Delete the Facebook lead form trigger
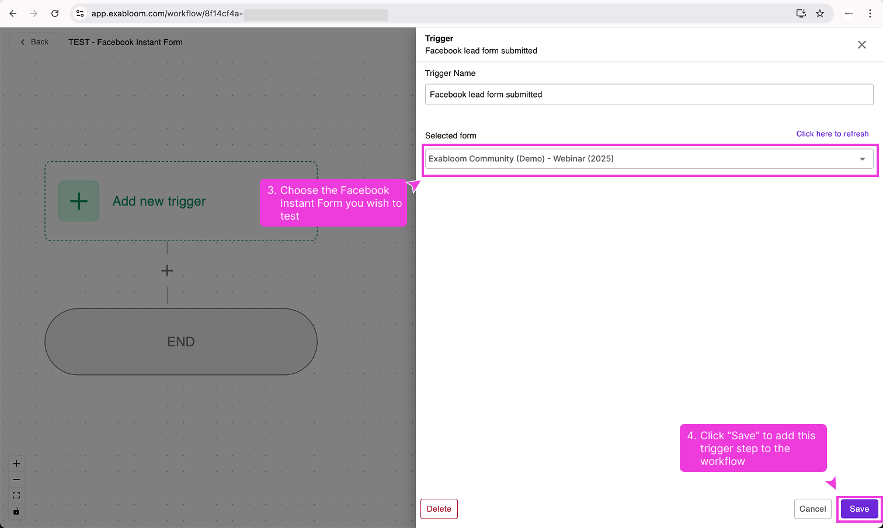Image resolution: width=883 pixels, height=528 pixels. [439, 509]
